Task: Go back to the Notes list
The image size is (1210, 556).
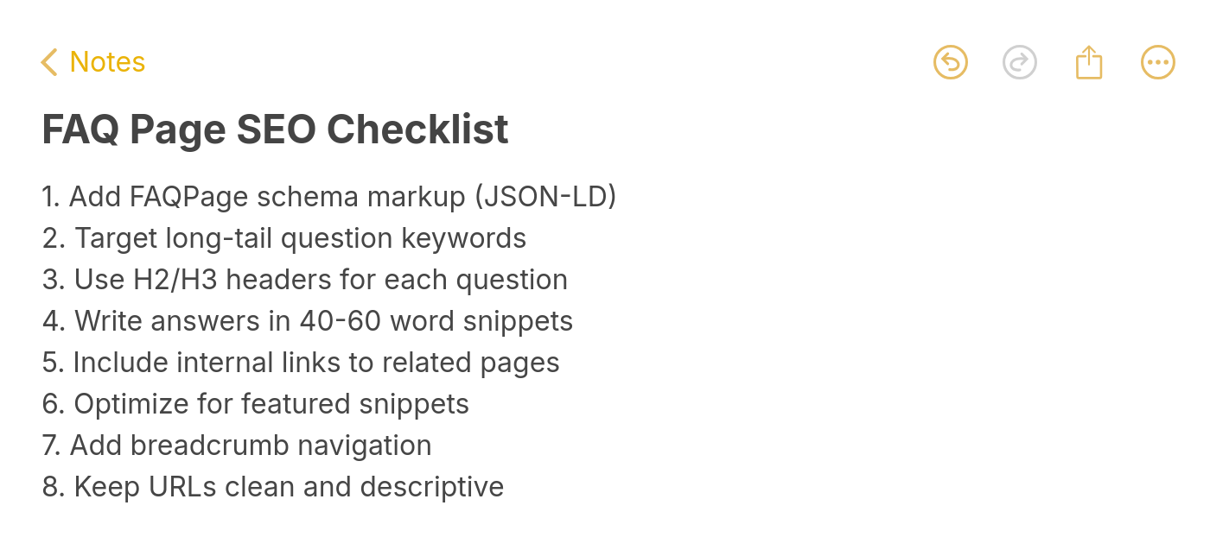Action: pos(92,61)
